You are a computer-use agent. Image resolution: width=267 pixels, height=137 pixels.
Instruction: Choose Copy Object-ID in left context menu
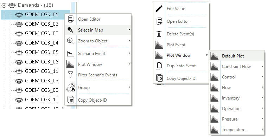click(98, 100)
